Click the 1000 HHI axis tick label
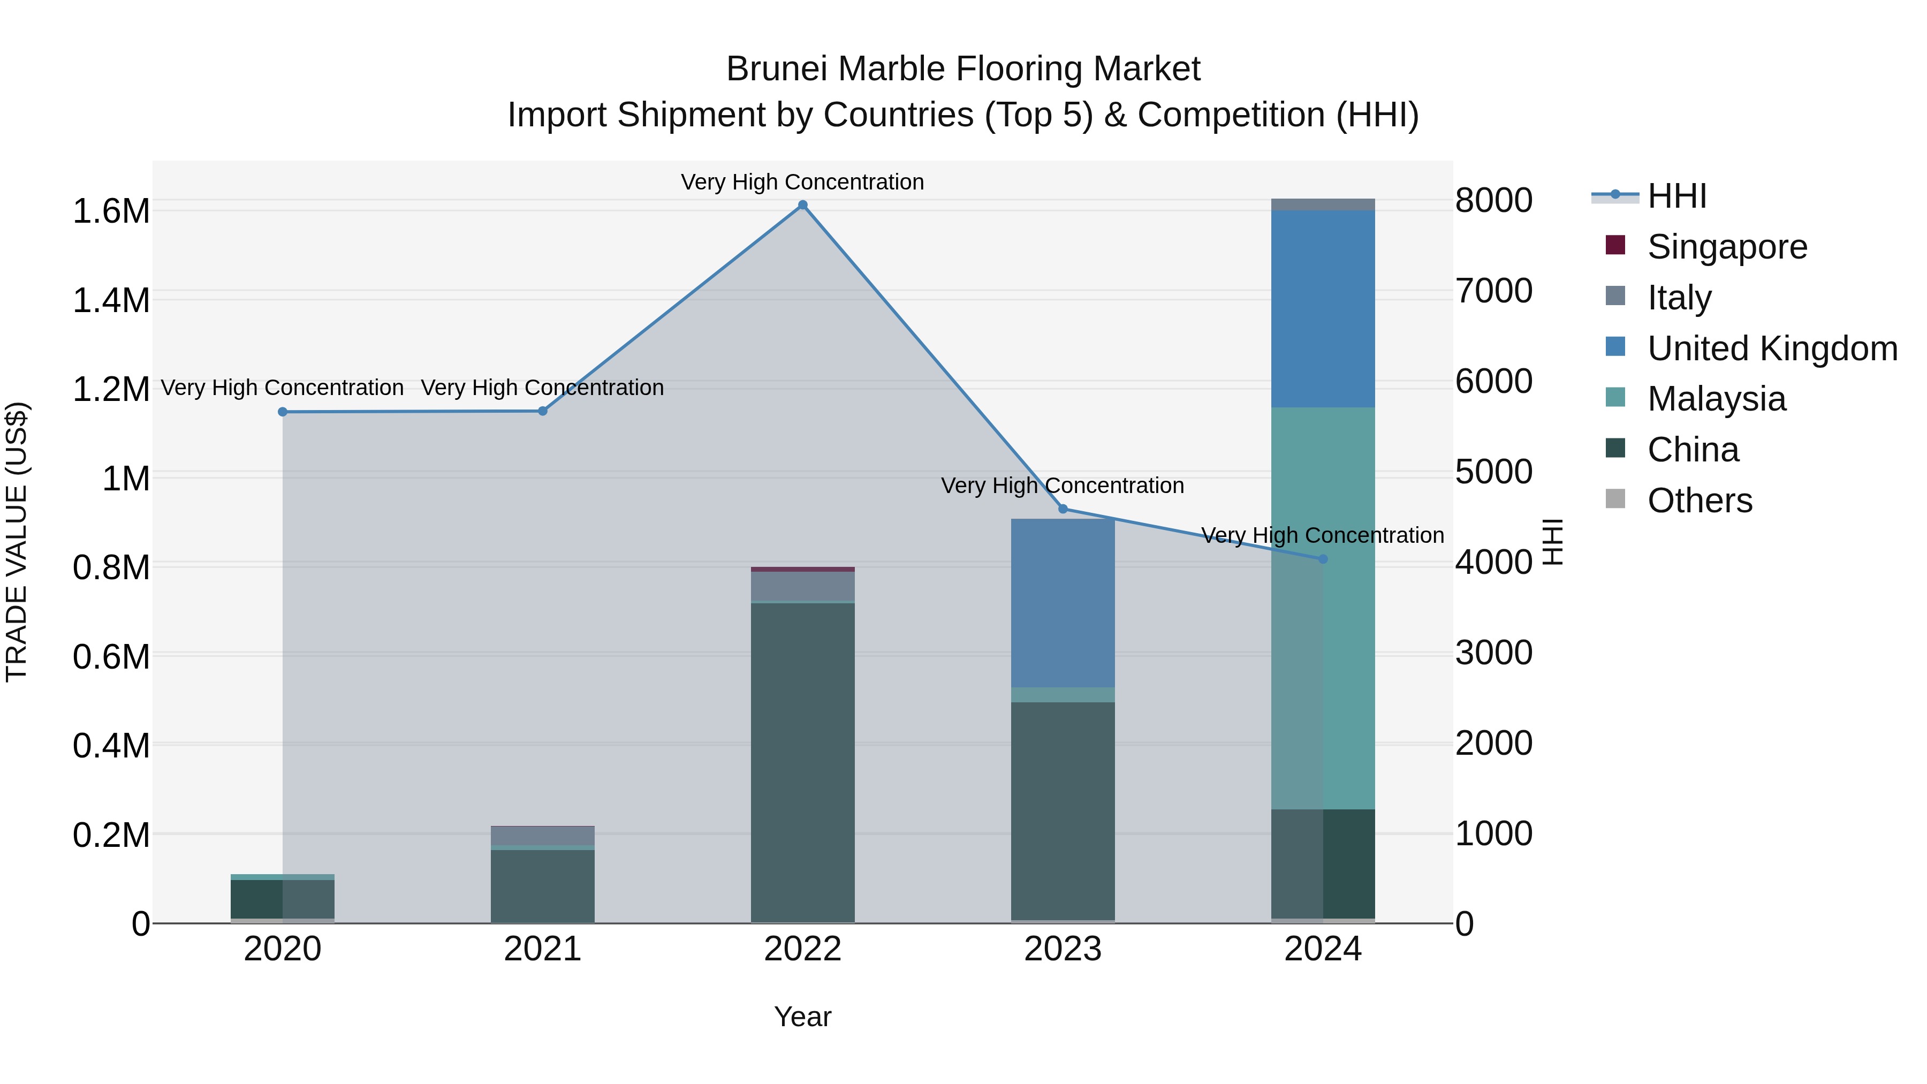The height and width of the screenshot is (1084, 1927). pyautogui.click(x=1494, y=833)
